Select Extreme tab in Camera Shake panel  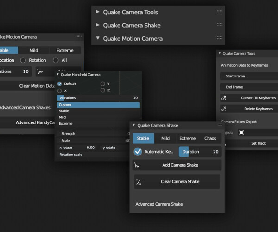pyautogui.click(x=187, y=138)
